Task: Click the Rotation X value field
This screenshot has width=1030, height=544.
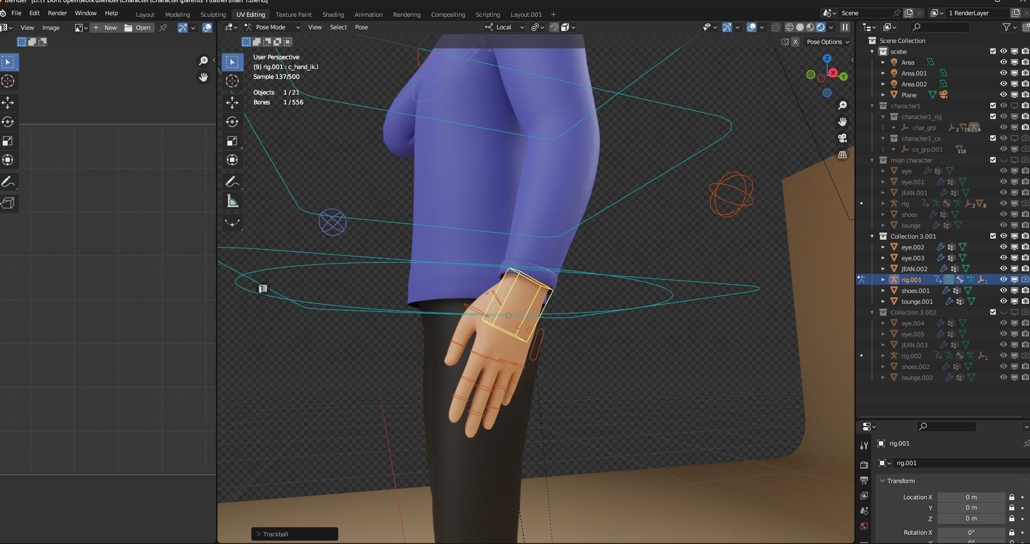Action: click(x=971, y=533)
